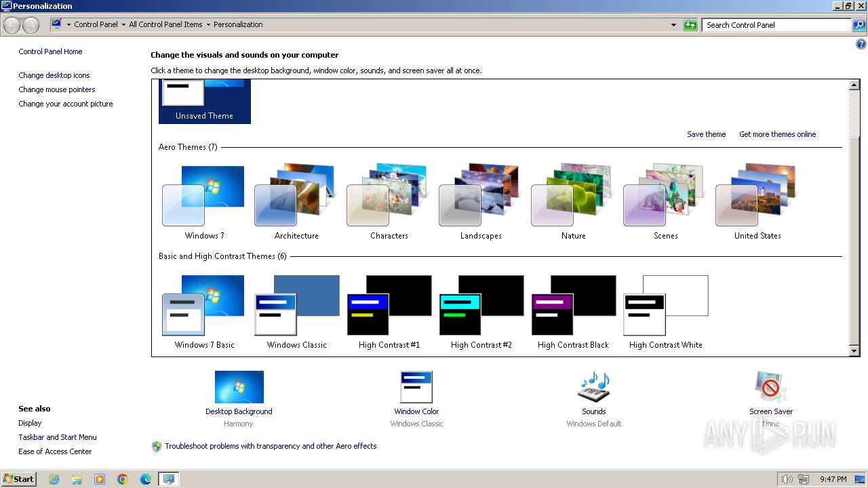Choose the Characters theme

pyautogui.click(x=389, y=202)
